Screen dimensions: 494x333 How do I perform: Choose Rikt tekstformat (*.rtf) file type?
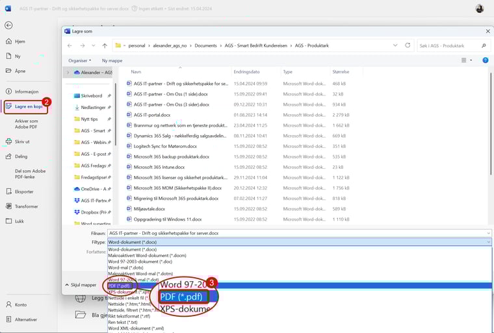pyautogui.click(x=129, y=316)
